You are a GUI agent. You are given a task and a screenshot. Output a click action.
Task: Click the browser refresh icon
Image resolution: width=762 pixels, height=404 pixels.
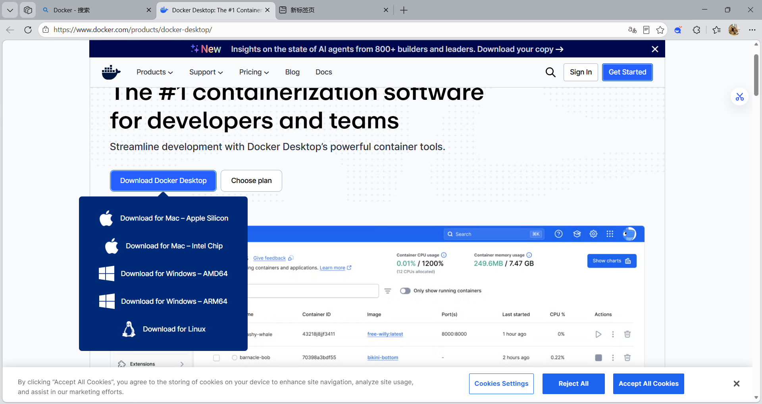[28, 30]
